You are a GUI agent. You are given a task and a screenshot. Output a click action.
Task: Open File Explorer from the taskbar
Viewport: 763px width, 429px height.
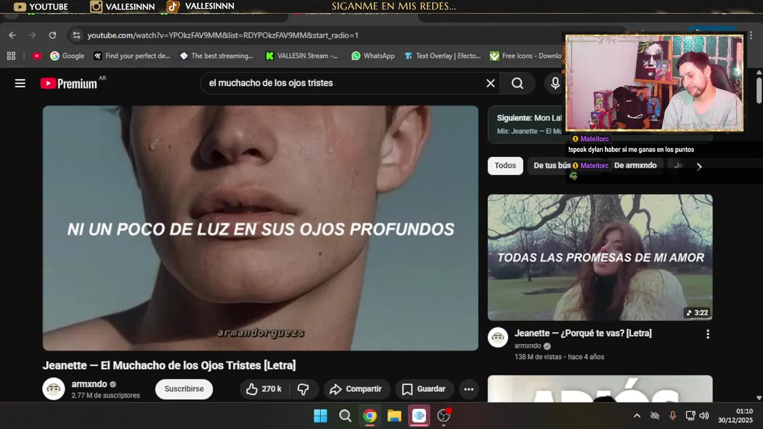point(395,416)
